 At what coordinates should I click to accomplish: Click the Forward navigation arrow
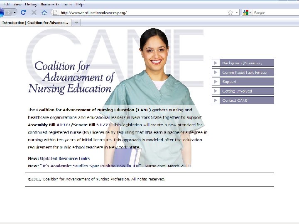9,13
